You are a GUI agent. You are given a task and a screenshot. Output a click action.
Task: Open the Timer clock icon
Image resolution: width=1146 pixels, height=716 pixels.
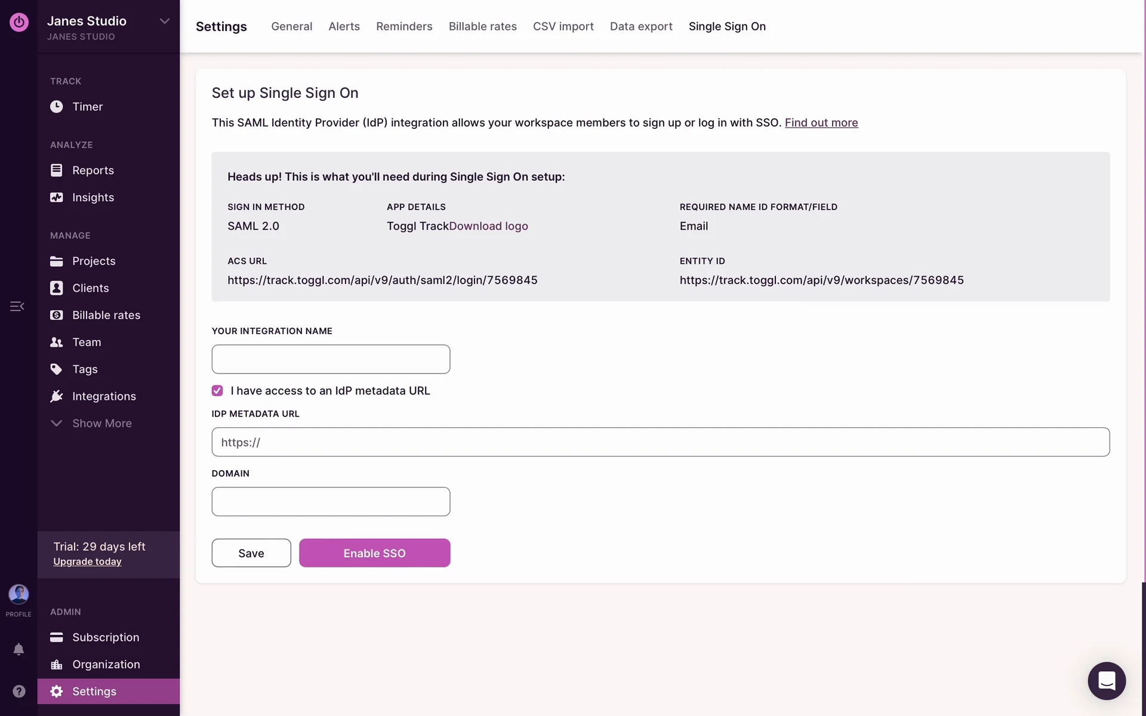[56, 107]
